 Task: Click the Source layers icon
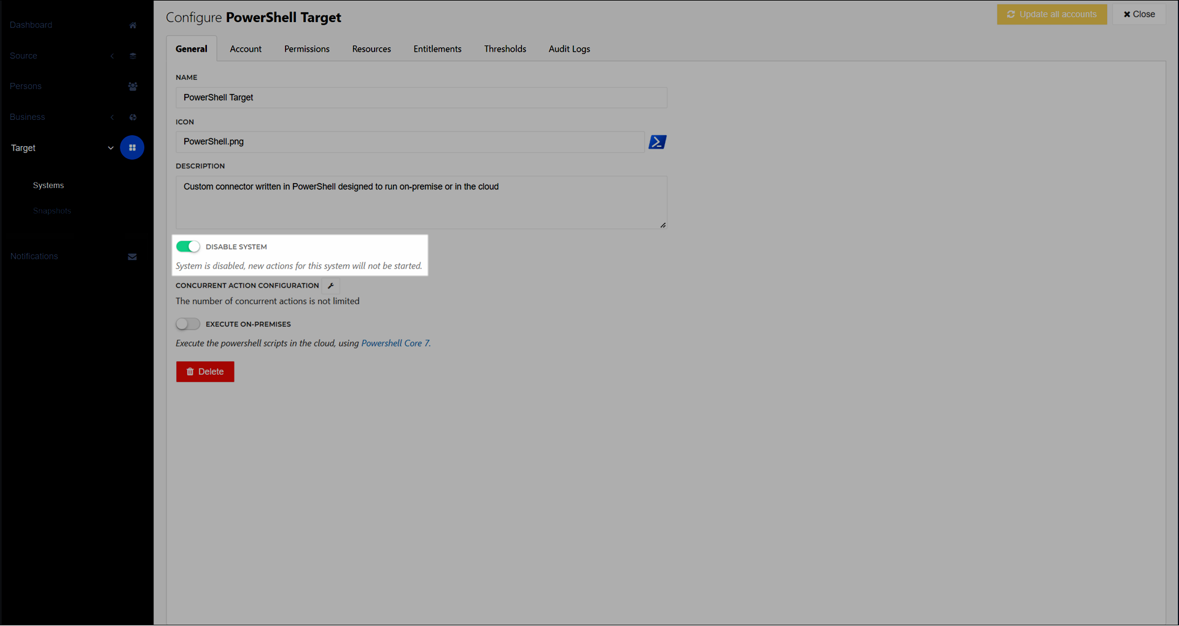tap(133, 56)
